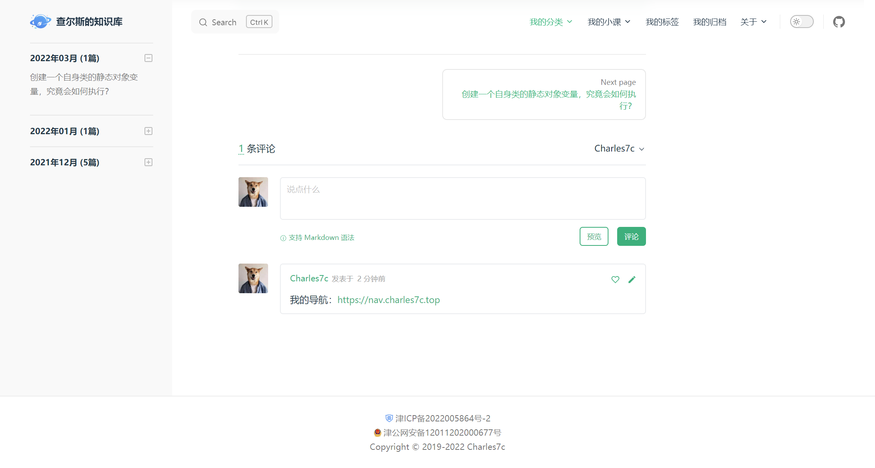Open the GitHub repository icon
Image resolution: width=875 pixels, height=468 pixels.
point(839,22)
